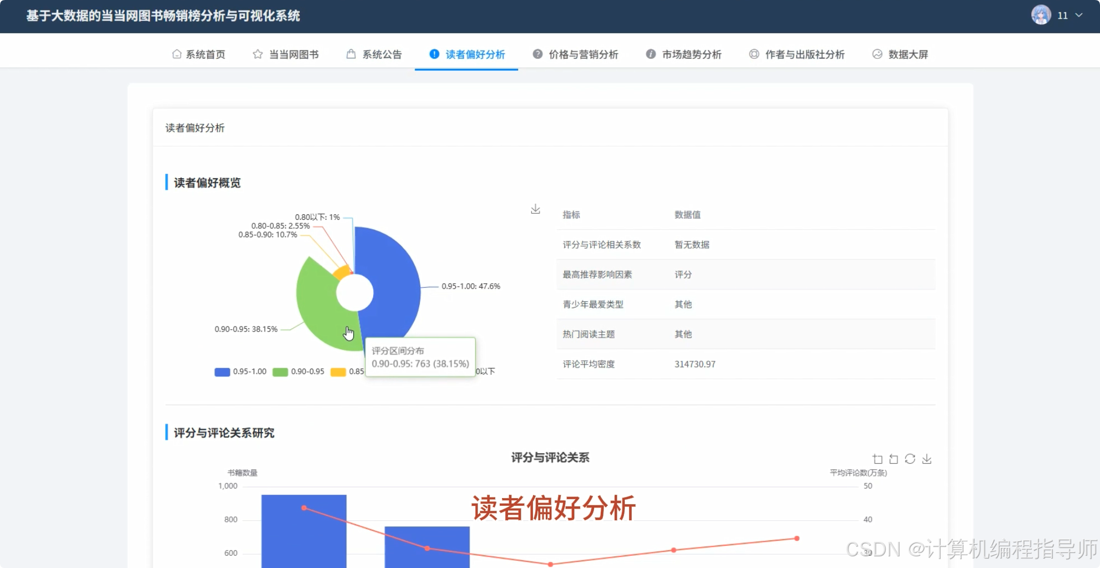Click the 评论平均密度 row label
Image resolution: width=1100 pixels, height=568 pixels.
click(589, 364)
